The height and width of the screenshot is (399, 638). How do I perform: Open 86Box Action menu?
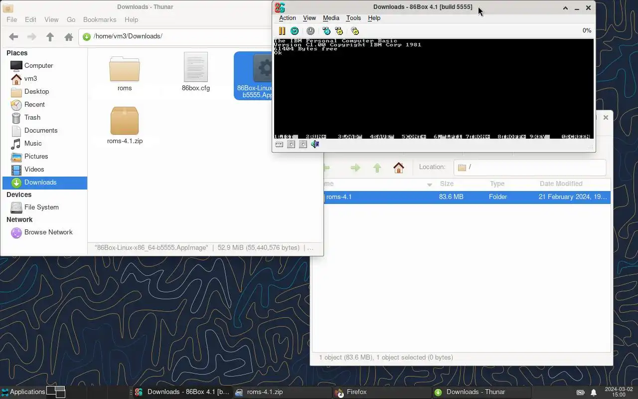[x=287, y=18]
